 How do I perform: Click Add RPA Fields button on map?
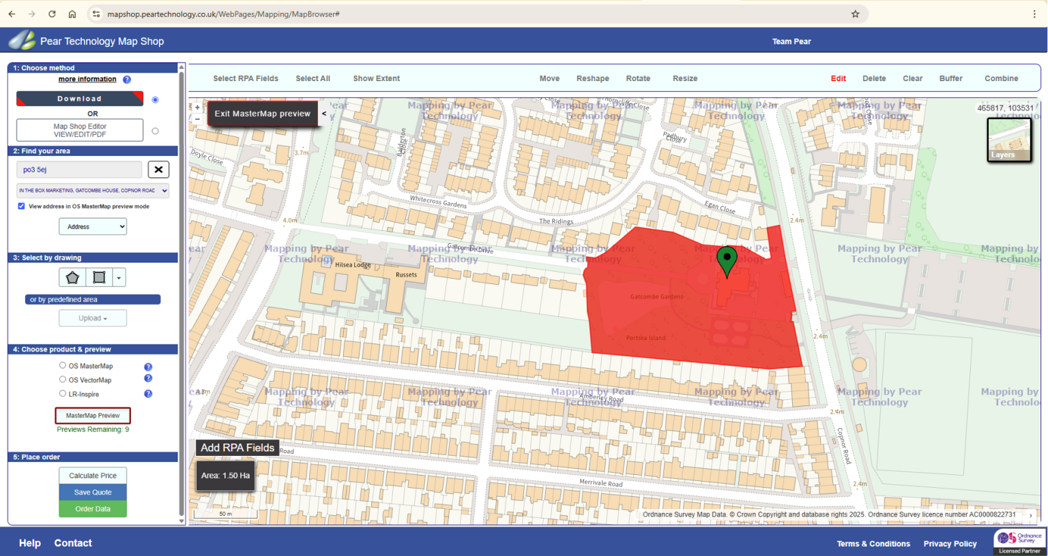tap(237, 448)
